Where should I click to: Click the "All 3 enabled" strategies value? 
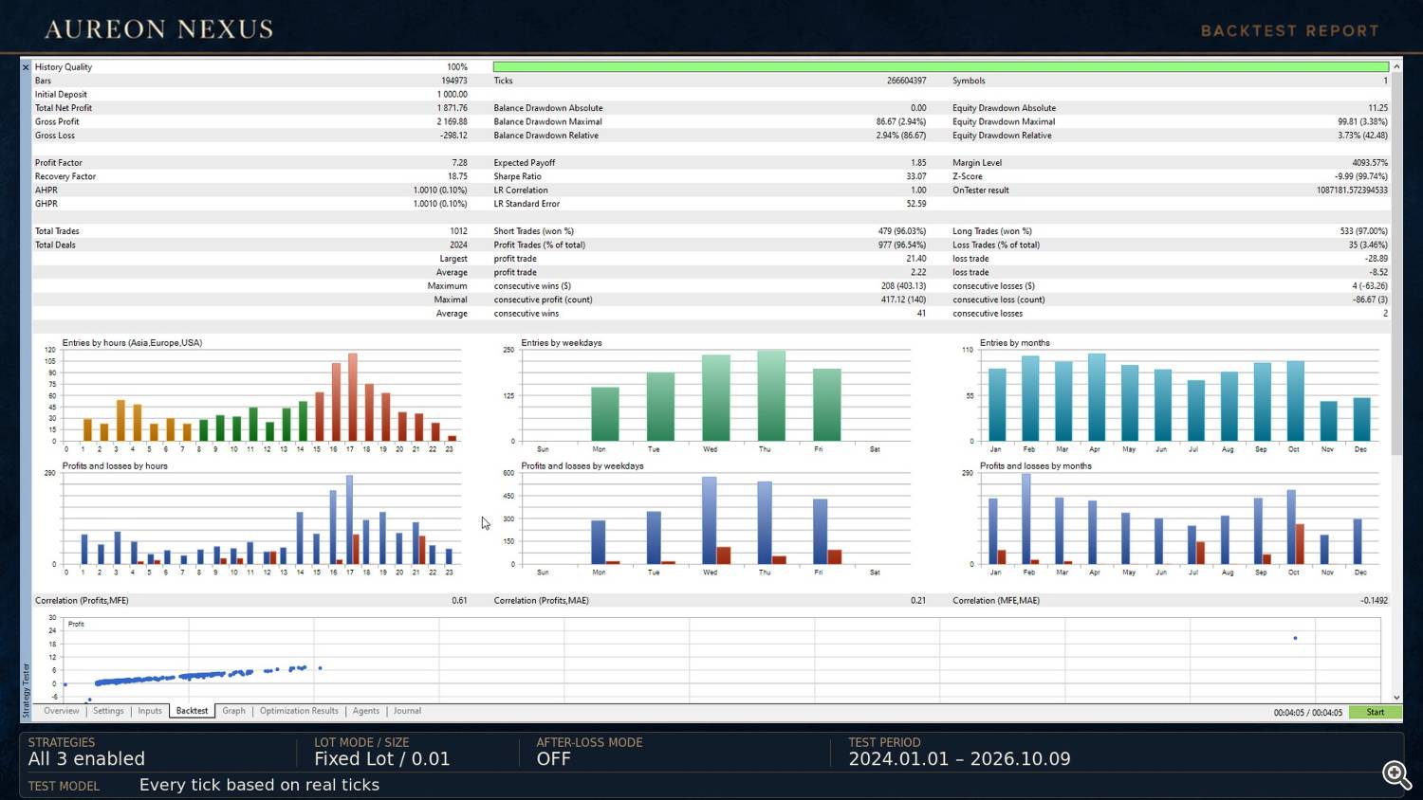(86, 759)
